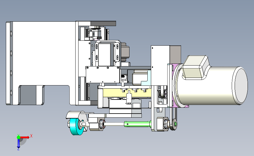Select the large white base plate on left

(x=44, y=63)
